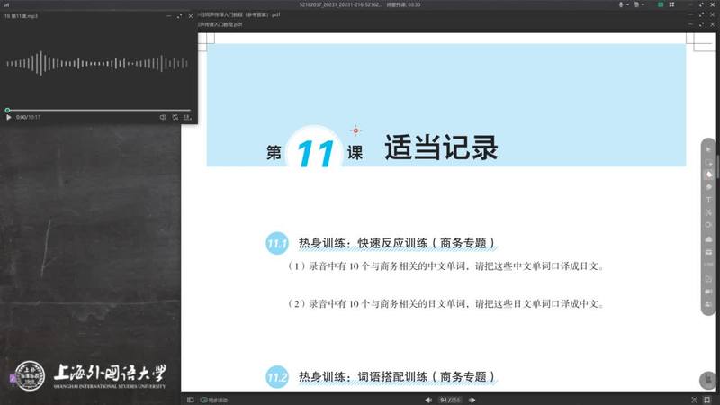Toggle loop mode in the audio player
Viewport: 720px width, 405px height.
176,117
